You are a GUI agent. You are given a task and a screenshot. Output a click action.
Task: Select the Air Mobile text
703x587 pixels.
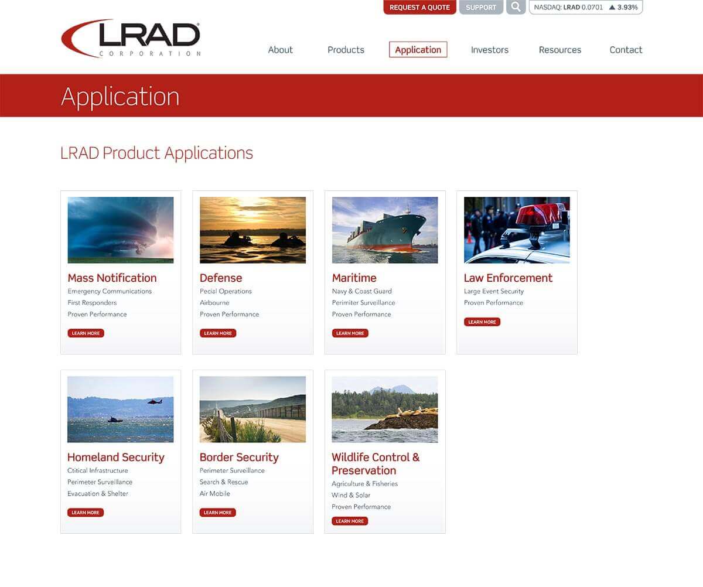[x=214, y=494]
